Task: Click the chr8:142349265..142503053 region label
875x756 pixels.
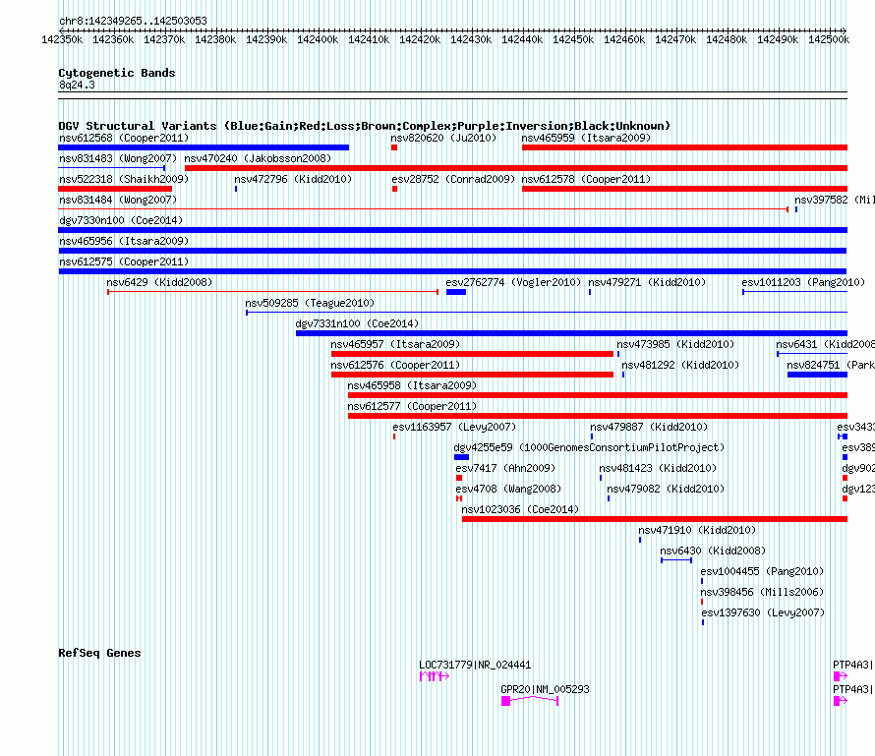Action: point(133,21)
